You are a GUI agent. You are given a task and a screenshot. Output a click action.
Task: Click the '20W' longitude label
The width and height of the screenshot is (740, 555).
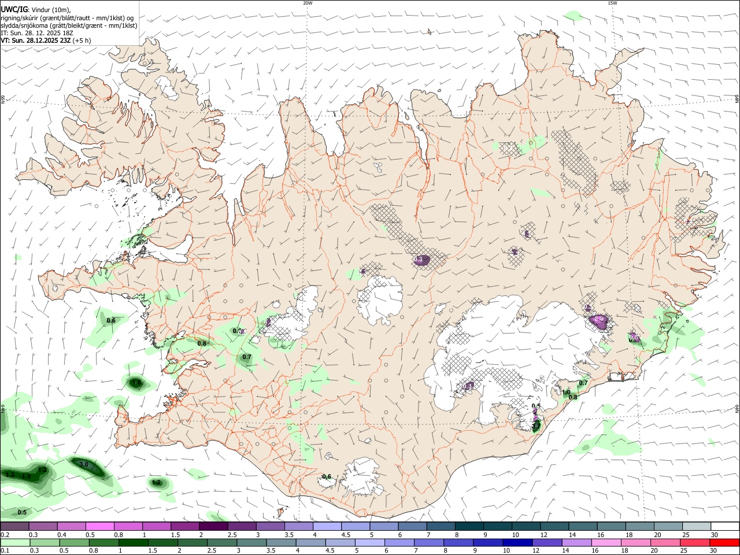click(308, 3)
